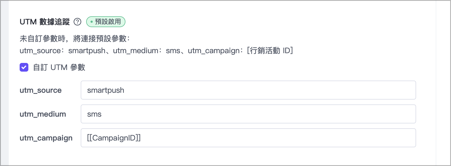Click utm_source in the default parameters description
This screenshot has width=451, height=166.
[40, 51]
